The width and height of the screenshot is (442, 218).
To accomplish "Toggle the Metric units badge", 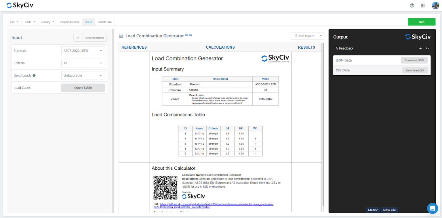I will 373,210.
